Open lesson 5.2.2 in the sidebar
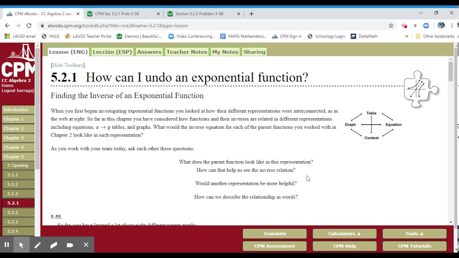Screen dimensions: 459x258 point(18,212)
